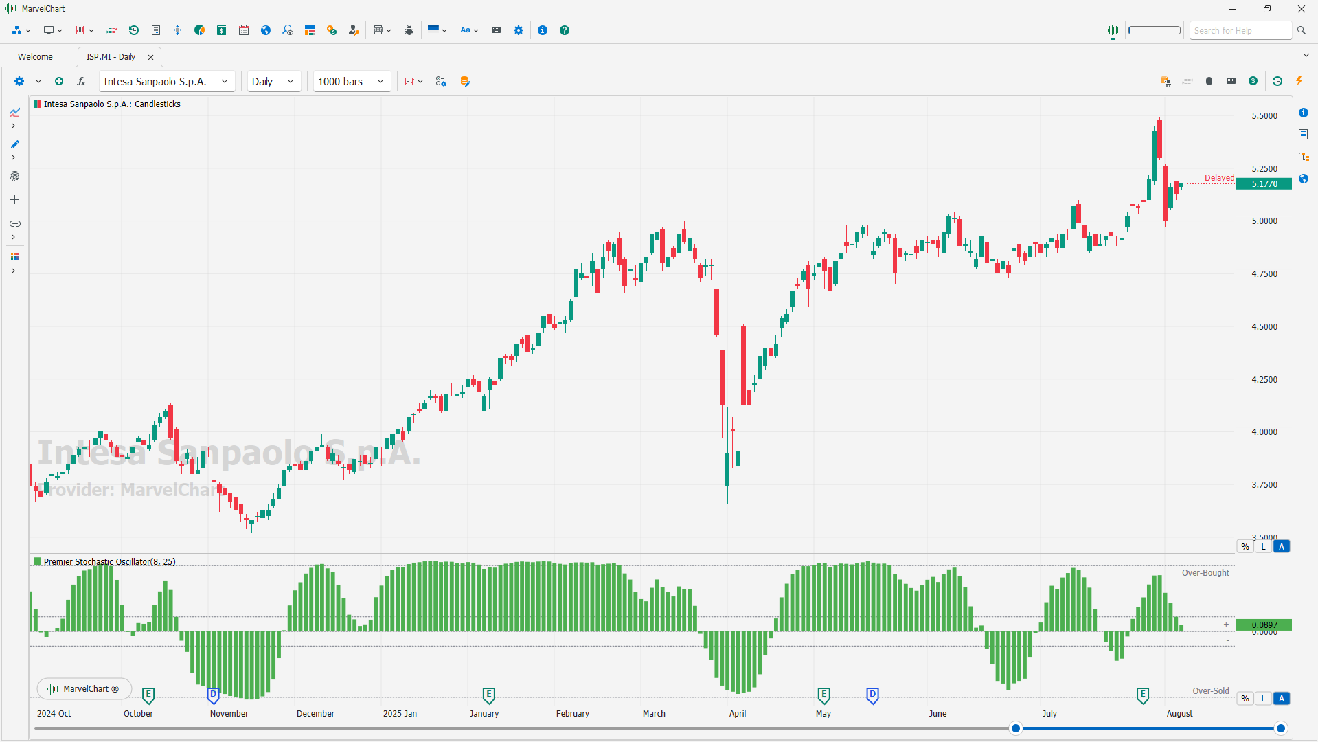This screenshot has height=742, width=1318.
Task: Open the bug debug icon
Action: (409, 30)
